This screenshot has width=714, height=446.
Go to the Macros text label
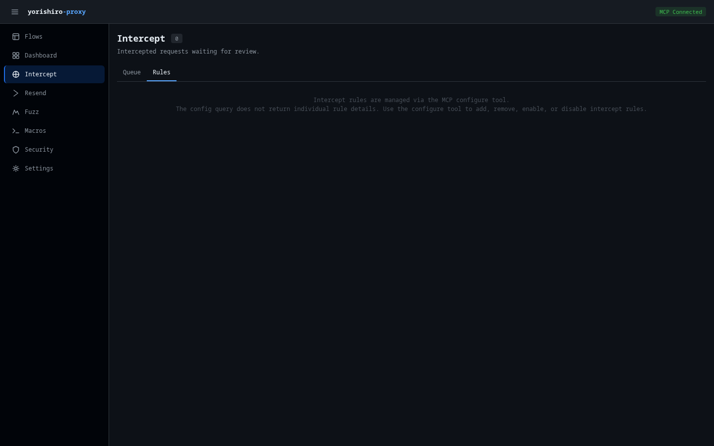click(x=35, y=131)
